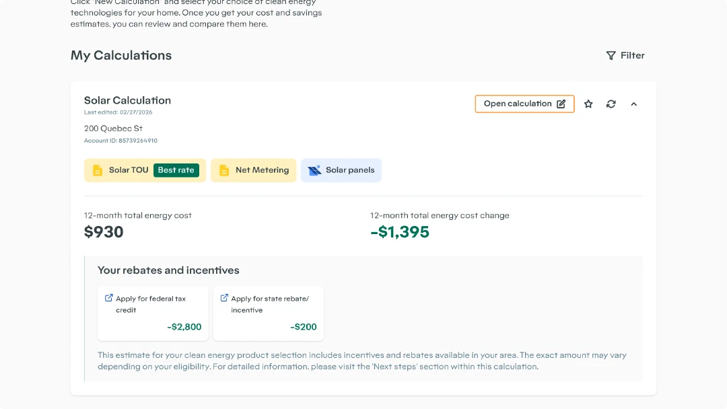Click Your rebates and incentives heading

pyautogui.click(x=168, y=270)
